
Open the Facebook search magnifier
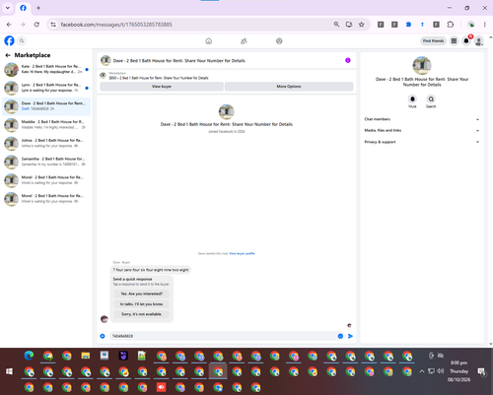(x=22, y=40)
